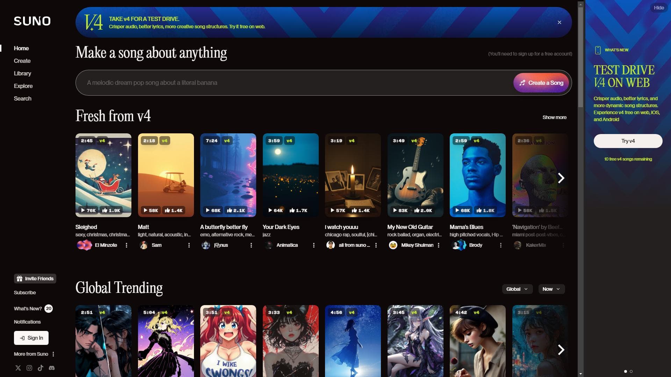Screen dimensions: 671x377
Task: Open the Discord social icon
Action: 52,368
